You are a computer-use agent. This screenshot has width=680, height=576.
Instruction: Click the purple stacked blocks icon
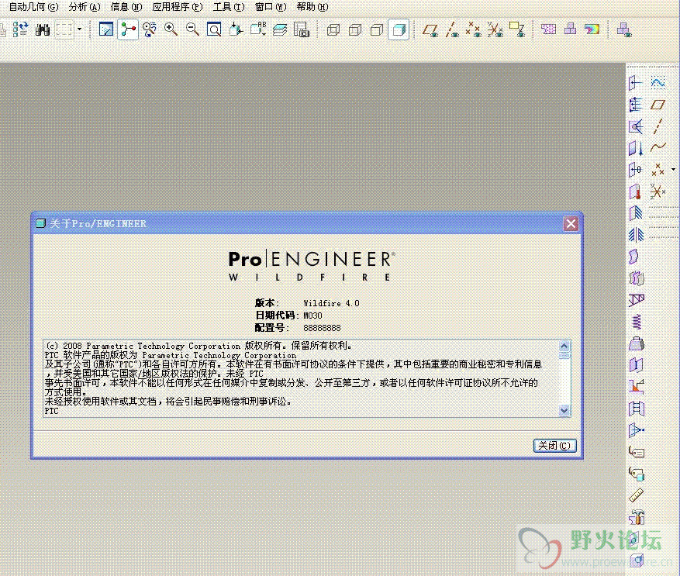pyautogui.click(x=570, y=29)
